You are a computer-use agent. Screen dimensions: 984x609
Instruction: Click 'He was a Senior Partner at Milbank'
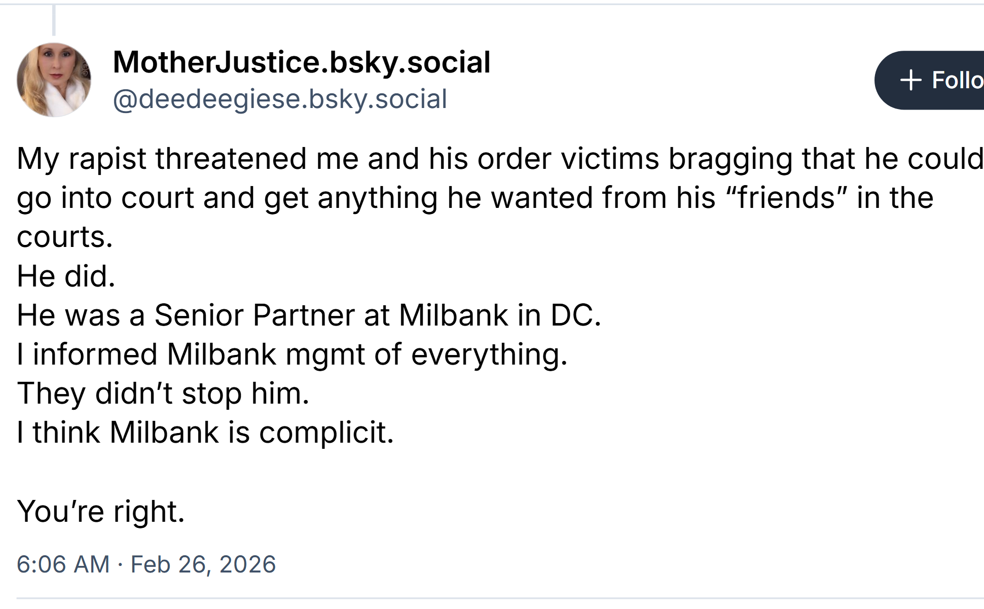click(x=253, y=314)
